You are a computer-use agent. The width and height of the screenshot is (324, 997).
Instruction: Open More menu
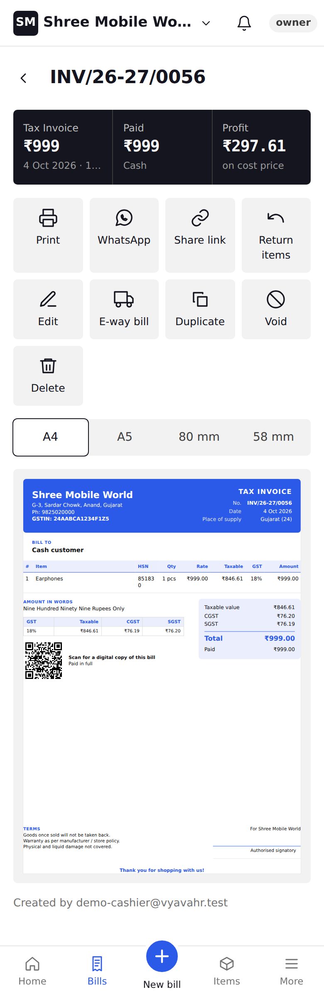(x=292, y=972)
